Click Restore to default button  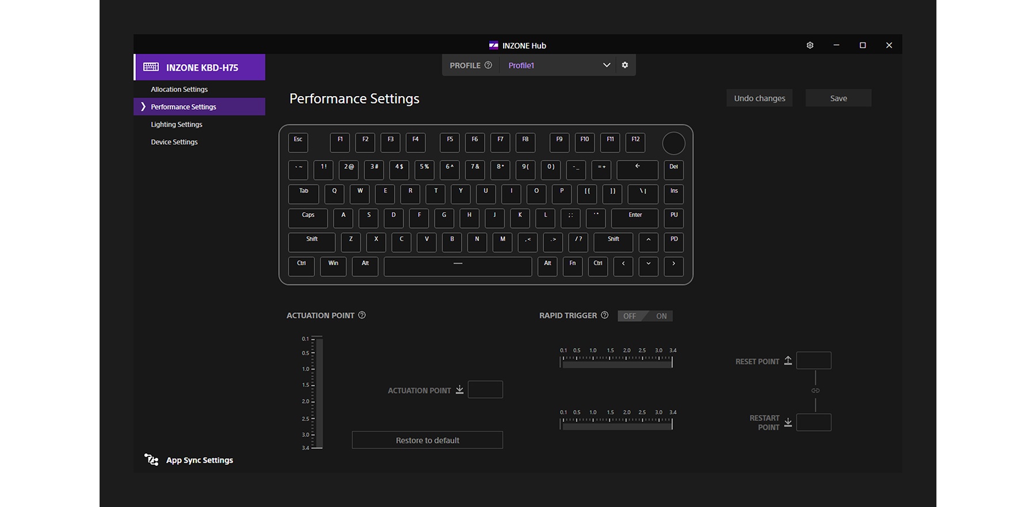pyautogui.click(x=427, y=440)
